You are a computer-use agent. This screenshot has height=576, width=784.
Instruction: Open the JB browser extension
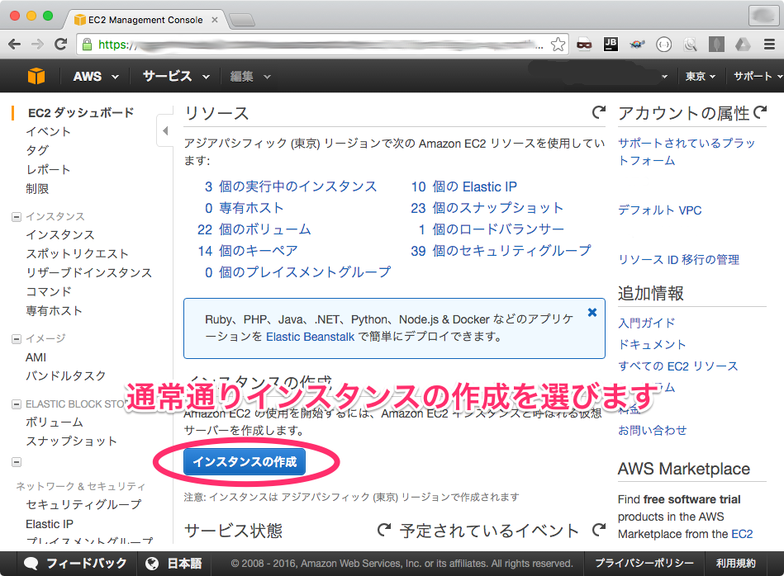pyautogui.click(x=611, y=45)
